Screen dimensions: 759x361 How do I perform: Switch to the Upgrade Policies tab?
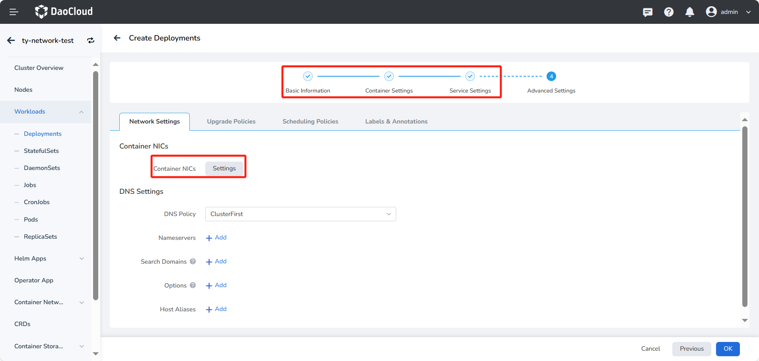click(231, 122)
